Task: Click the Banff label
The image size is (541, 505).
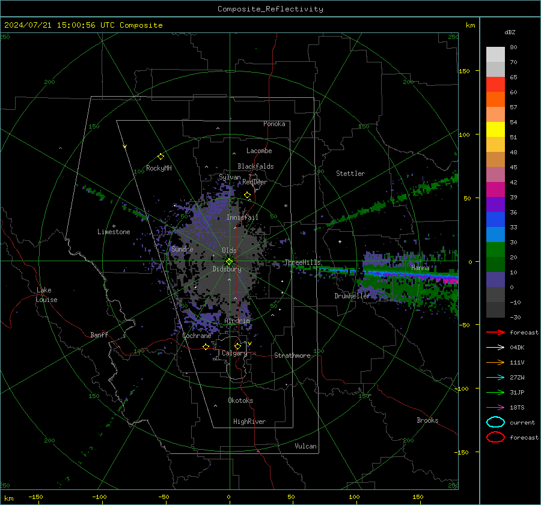Action: pos(99,334)
